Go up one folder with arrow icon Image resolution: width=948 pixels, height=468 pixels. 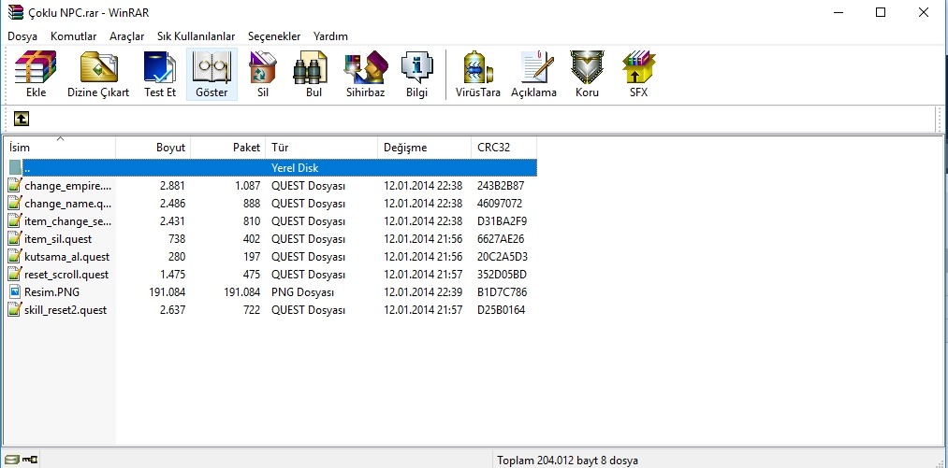click(x=22, y=119)
